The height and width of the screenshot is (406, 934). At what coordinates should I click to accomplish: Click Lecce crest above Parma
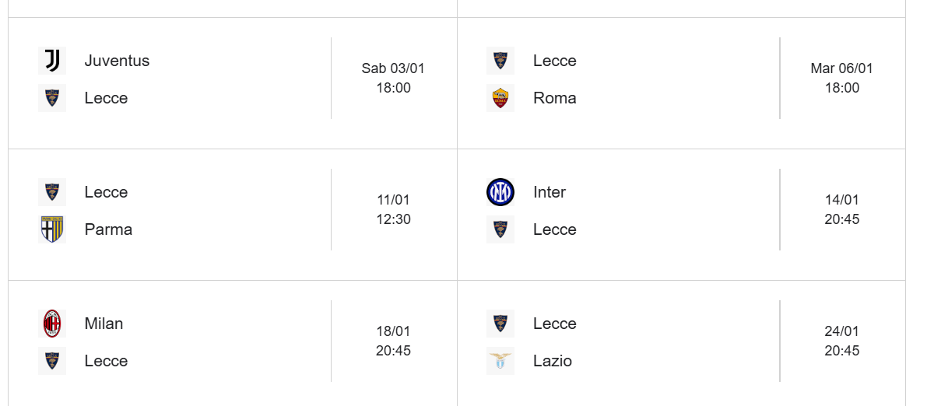click(52, 192)
